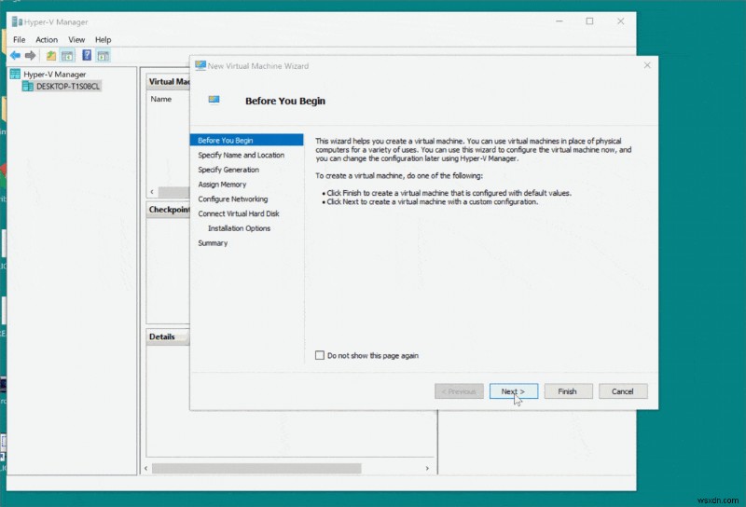
Task: Check Do not show this page again
Action: (x=320, y=355)
